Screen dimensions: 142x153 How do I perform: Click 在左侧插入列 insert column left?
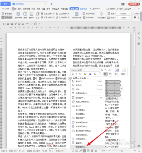62,14
